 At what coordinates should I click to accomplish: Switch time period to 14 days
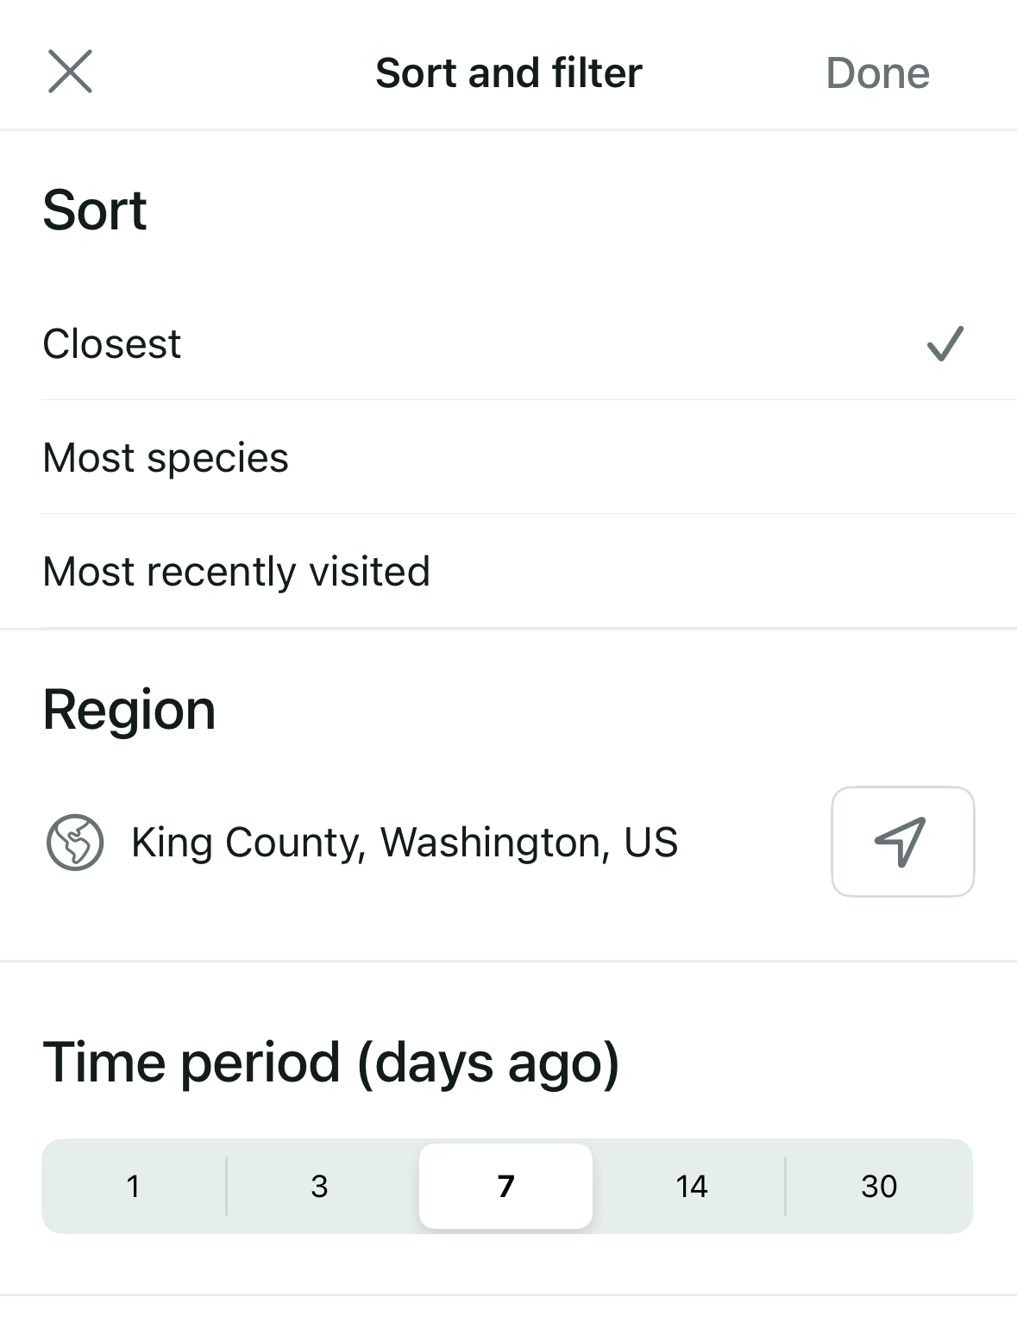pyautogui.click(x=692, y=1187)
